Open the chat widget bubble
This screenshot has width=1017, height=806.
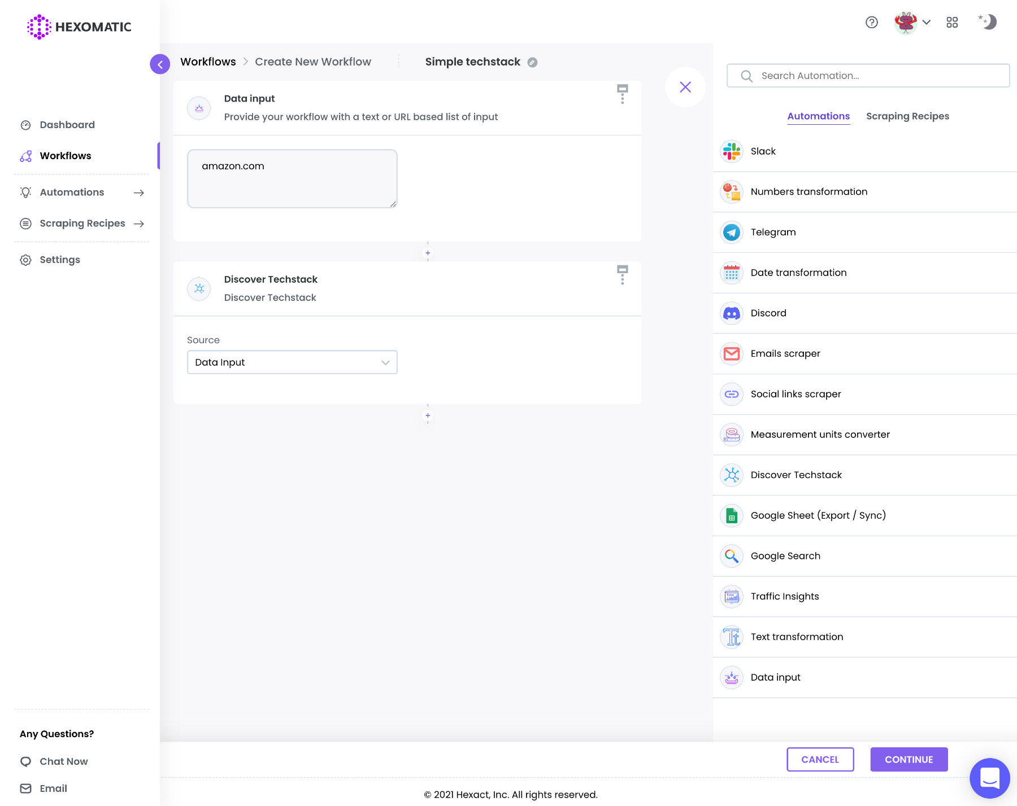pos(990,778)
